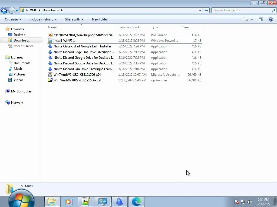Click the Back navigation arrow button

tap(4, 11)
